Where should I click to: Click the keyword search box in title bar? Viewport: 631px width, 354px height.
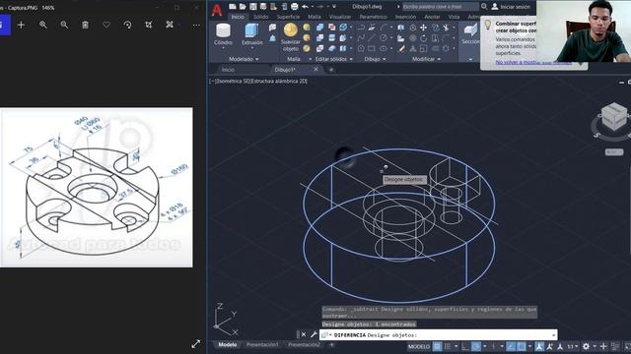[x=440, y=7]
